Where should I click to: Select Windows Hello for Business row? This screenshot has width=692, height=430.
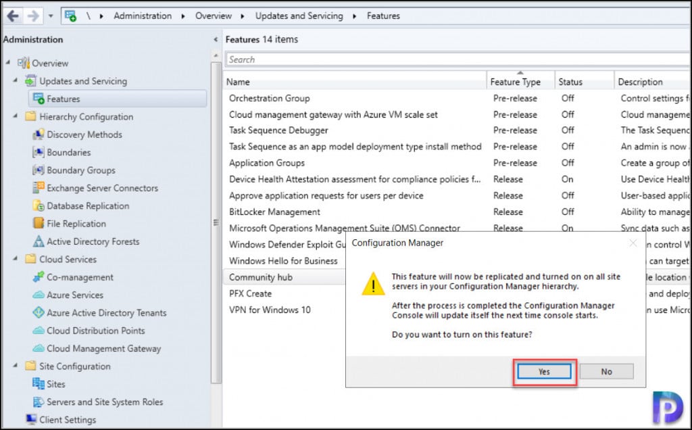285,261
